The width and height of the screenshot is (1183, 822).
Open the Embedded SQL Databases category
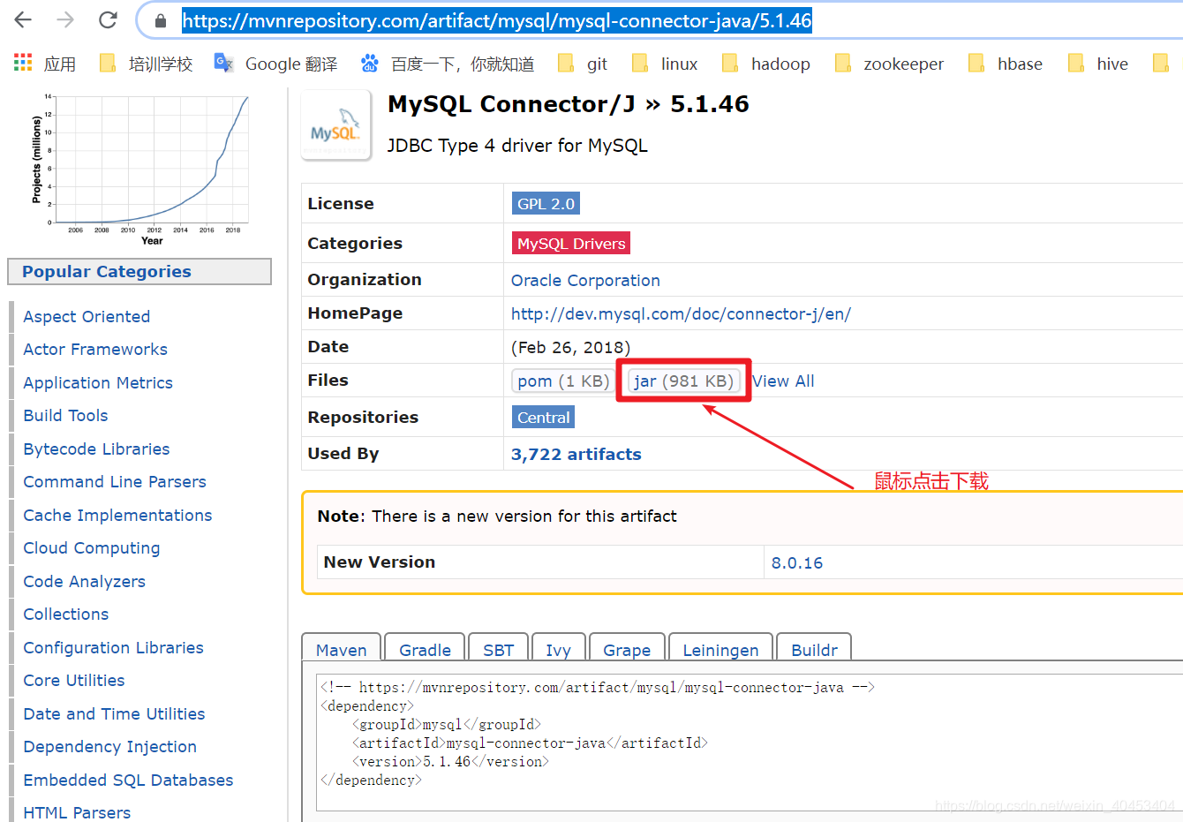(x=128, y=780)
